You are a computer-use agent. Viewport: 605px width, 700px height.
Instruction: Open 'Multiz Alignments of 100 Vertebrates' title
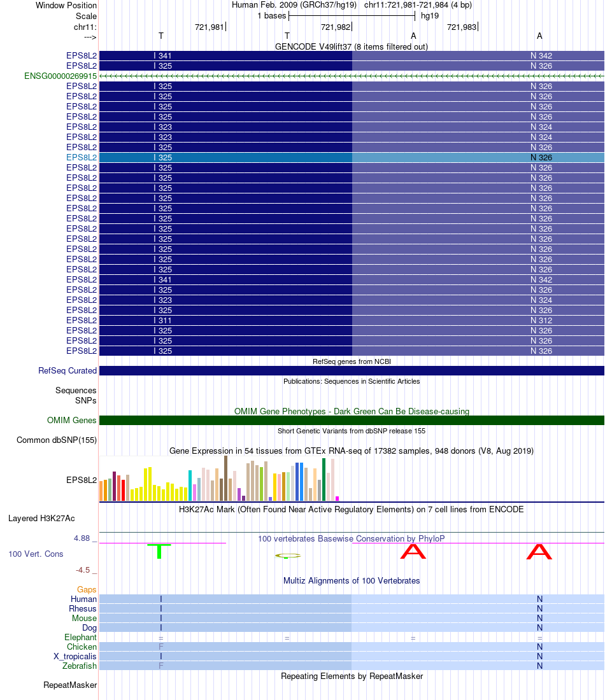[x=352, y=581]
